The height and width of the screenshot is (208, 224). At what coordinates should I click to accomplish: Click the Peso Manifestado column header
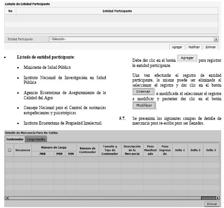point(151,150)
